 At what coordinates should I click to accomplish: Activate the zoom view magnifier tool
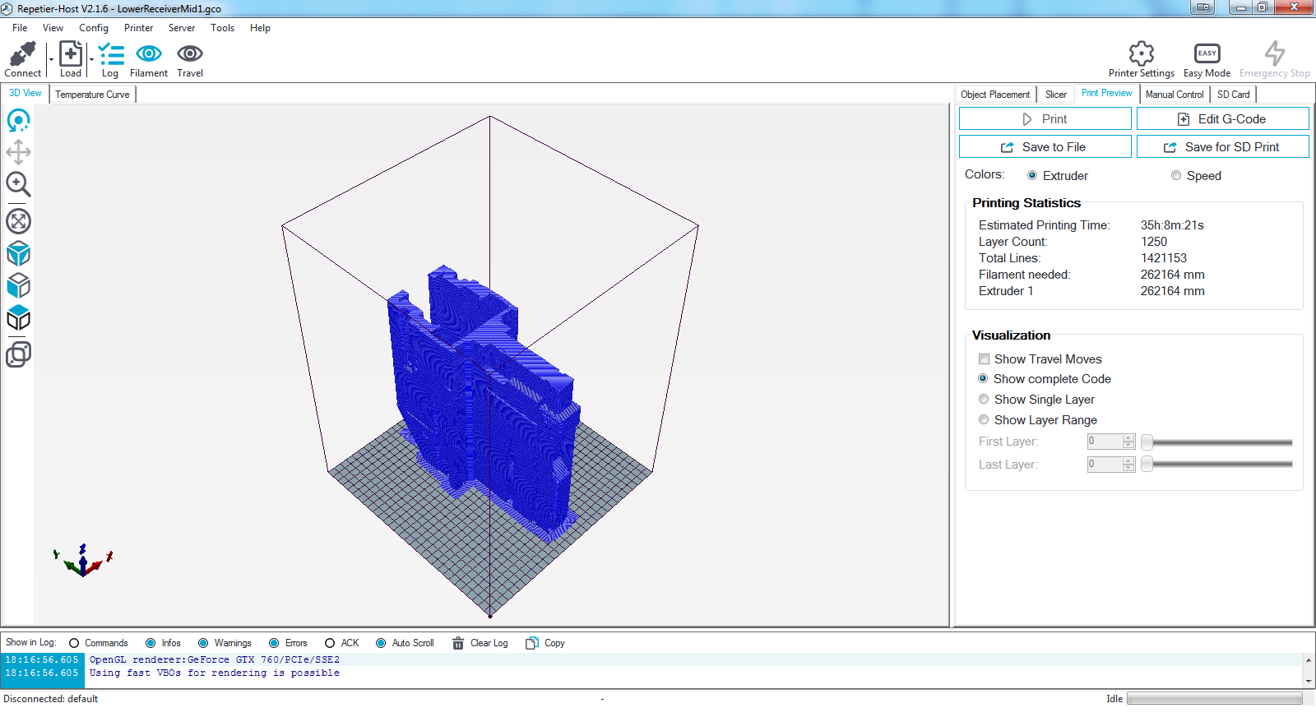point(18,184)
